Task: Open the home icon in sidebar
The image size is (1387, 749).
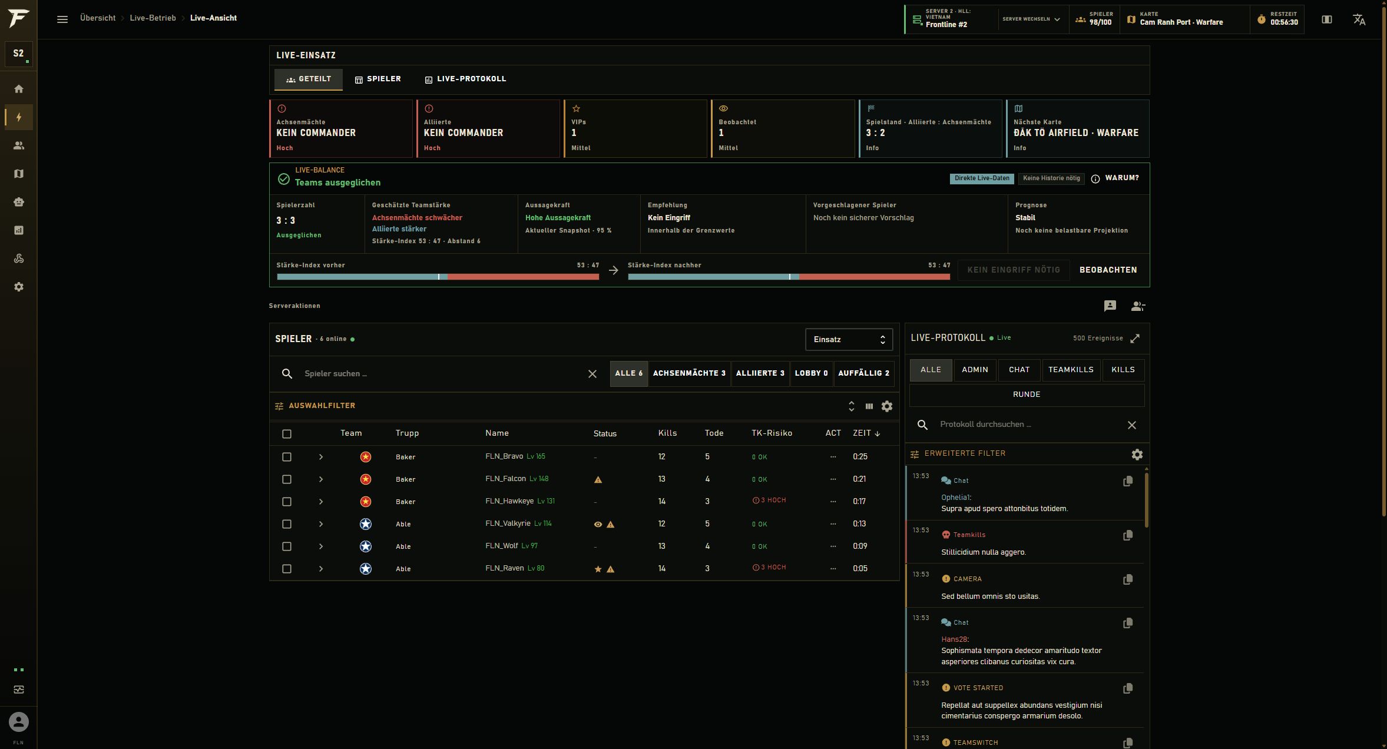Action: pos(19,89)
